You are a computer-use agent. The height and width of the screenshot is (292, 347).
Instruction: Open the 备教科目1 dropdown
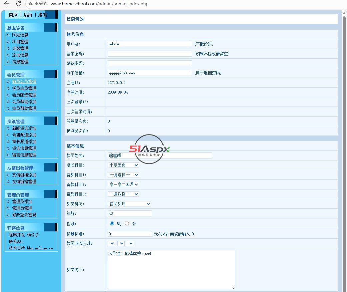tap(123, 175)
